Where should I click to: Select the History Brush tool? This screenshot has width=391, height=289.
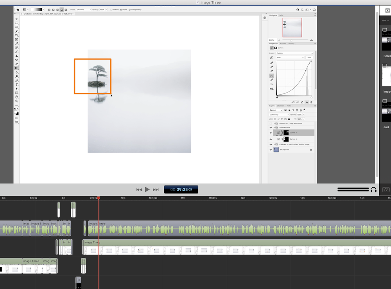point(17,60)
